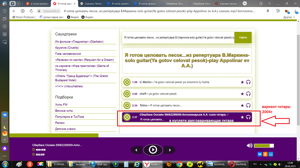Favorite the TeVos track with star
This screenshot has height=168, width=300.
pos(242,105)
